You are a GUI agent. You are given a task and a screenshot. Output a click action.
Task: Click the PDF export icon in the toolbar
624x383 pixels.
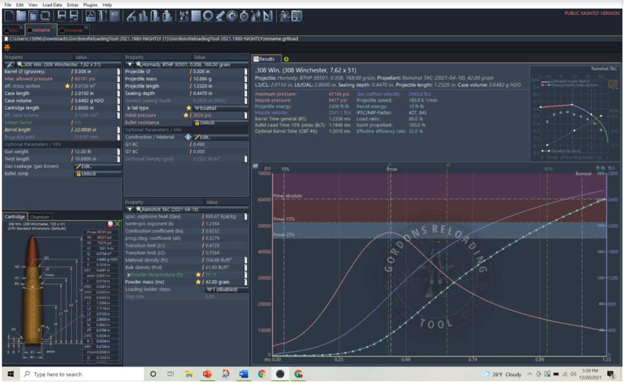[x=89, y=17]
